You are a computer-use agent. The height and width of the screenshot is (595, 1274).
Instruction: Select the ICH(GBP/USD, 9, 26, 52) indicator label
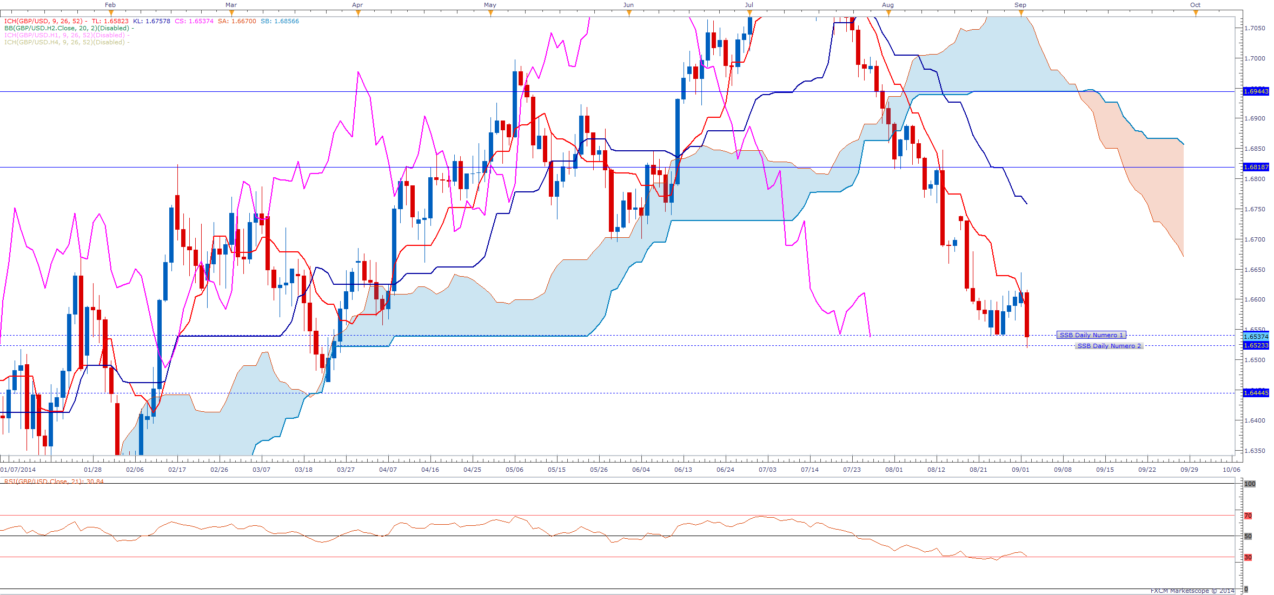[x=43, y=21]
